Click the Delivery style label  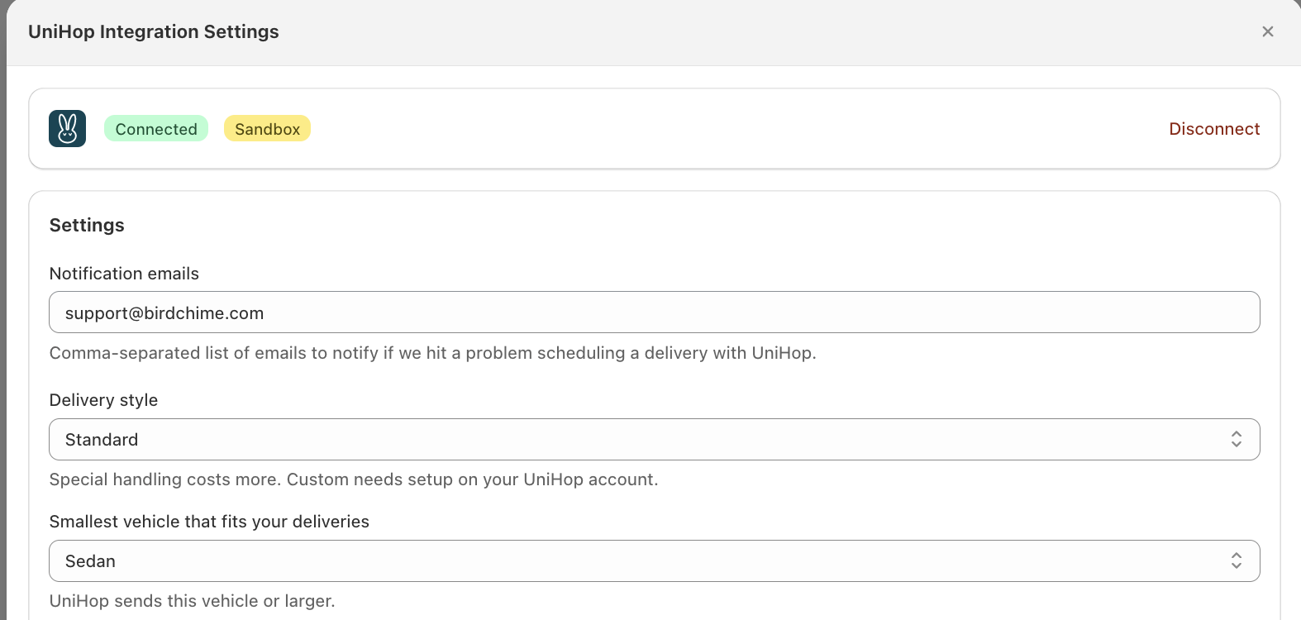(x=103, y=400)
